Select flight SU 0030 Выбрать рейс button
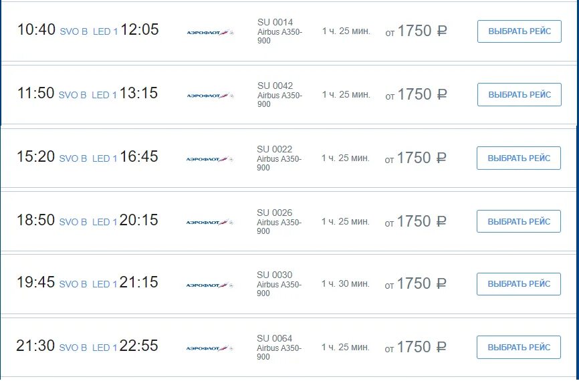The height and width of the screenshot is (381, 579). (x=518, y=284)
